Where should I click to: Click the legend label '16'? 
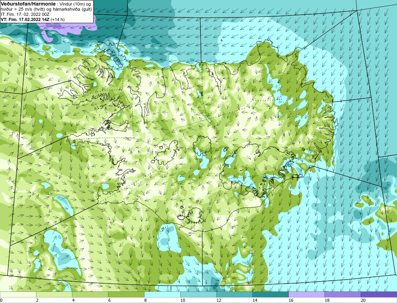point(291,300)
